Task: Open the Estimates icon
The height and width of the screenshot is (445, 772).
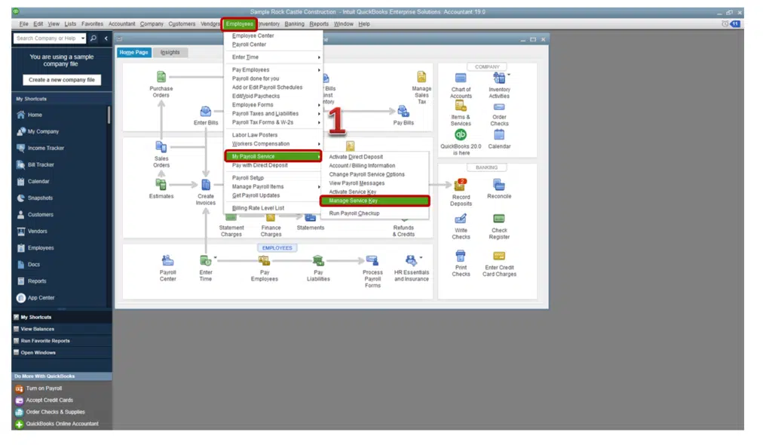Action: pyautogui.click(x=161, y=184)
